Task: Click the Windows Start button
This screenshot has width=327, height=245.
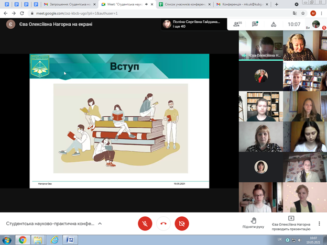Action: 7,240
